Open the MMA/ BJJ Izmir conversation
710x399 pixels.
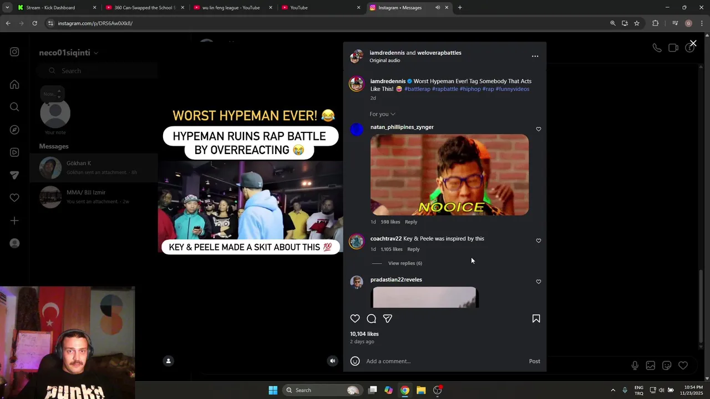(x=94, y=197)
